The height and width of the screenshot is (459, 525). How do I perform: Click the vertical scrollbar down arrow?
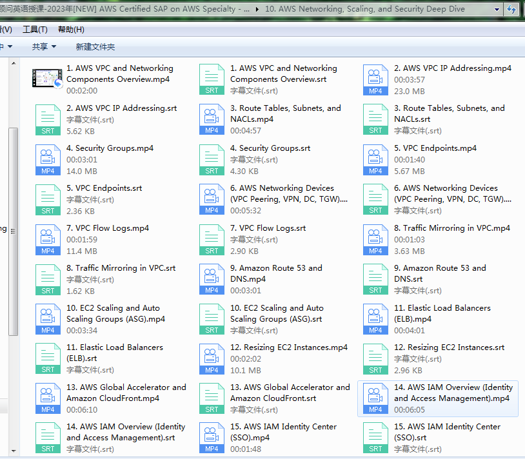coord(14,451)
